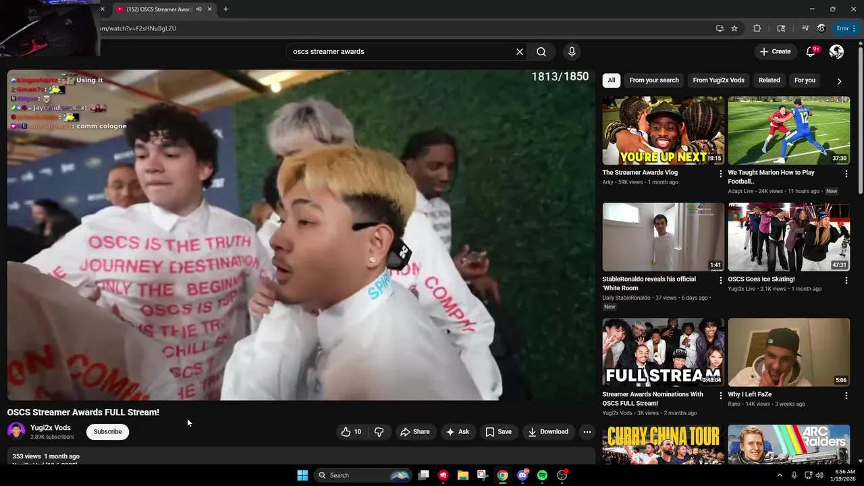
Task: Like the video with thumbs up
Action: (x=352, y=432)
